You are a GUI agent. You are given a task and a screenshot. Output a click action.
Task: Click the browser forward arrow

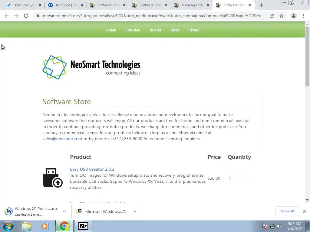[x=16, y=16]
